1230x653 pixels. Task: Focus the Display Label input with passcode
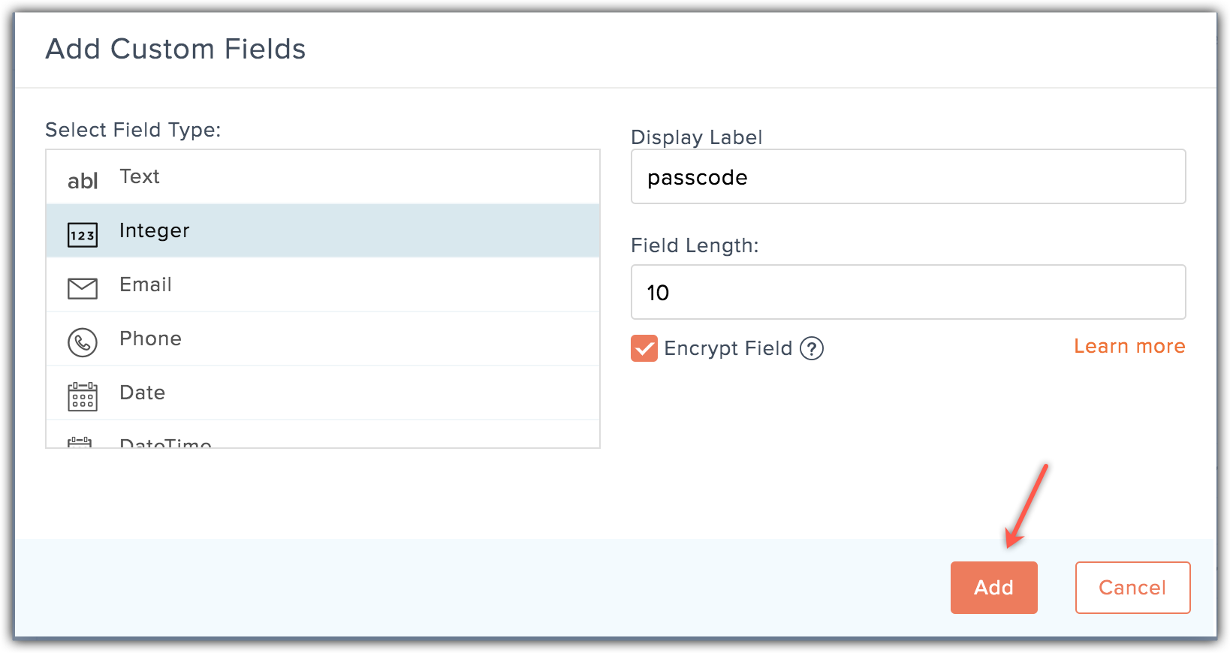tap(908, 177)
